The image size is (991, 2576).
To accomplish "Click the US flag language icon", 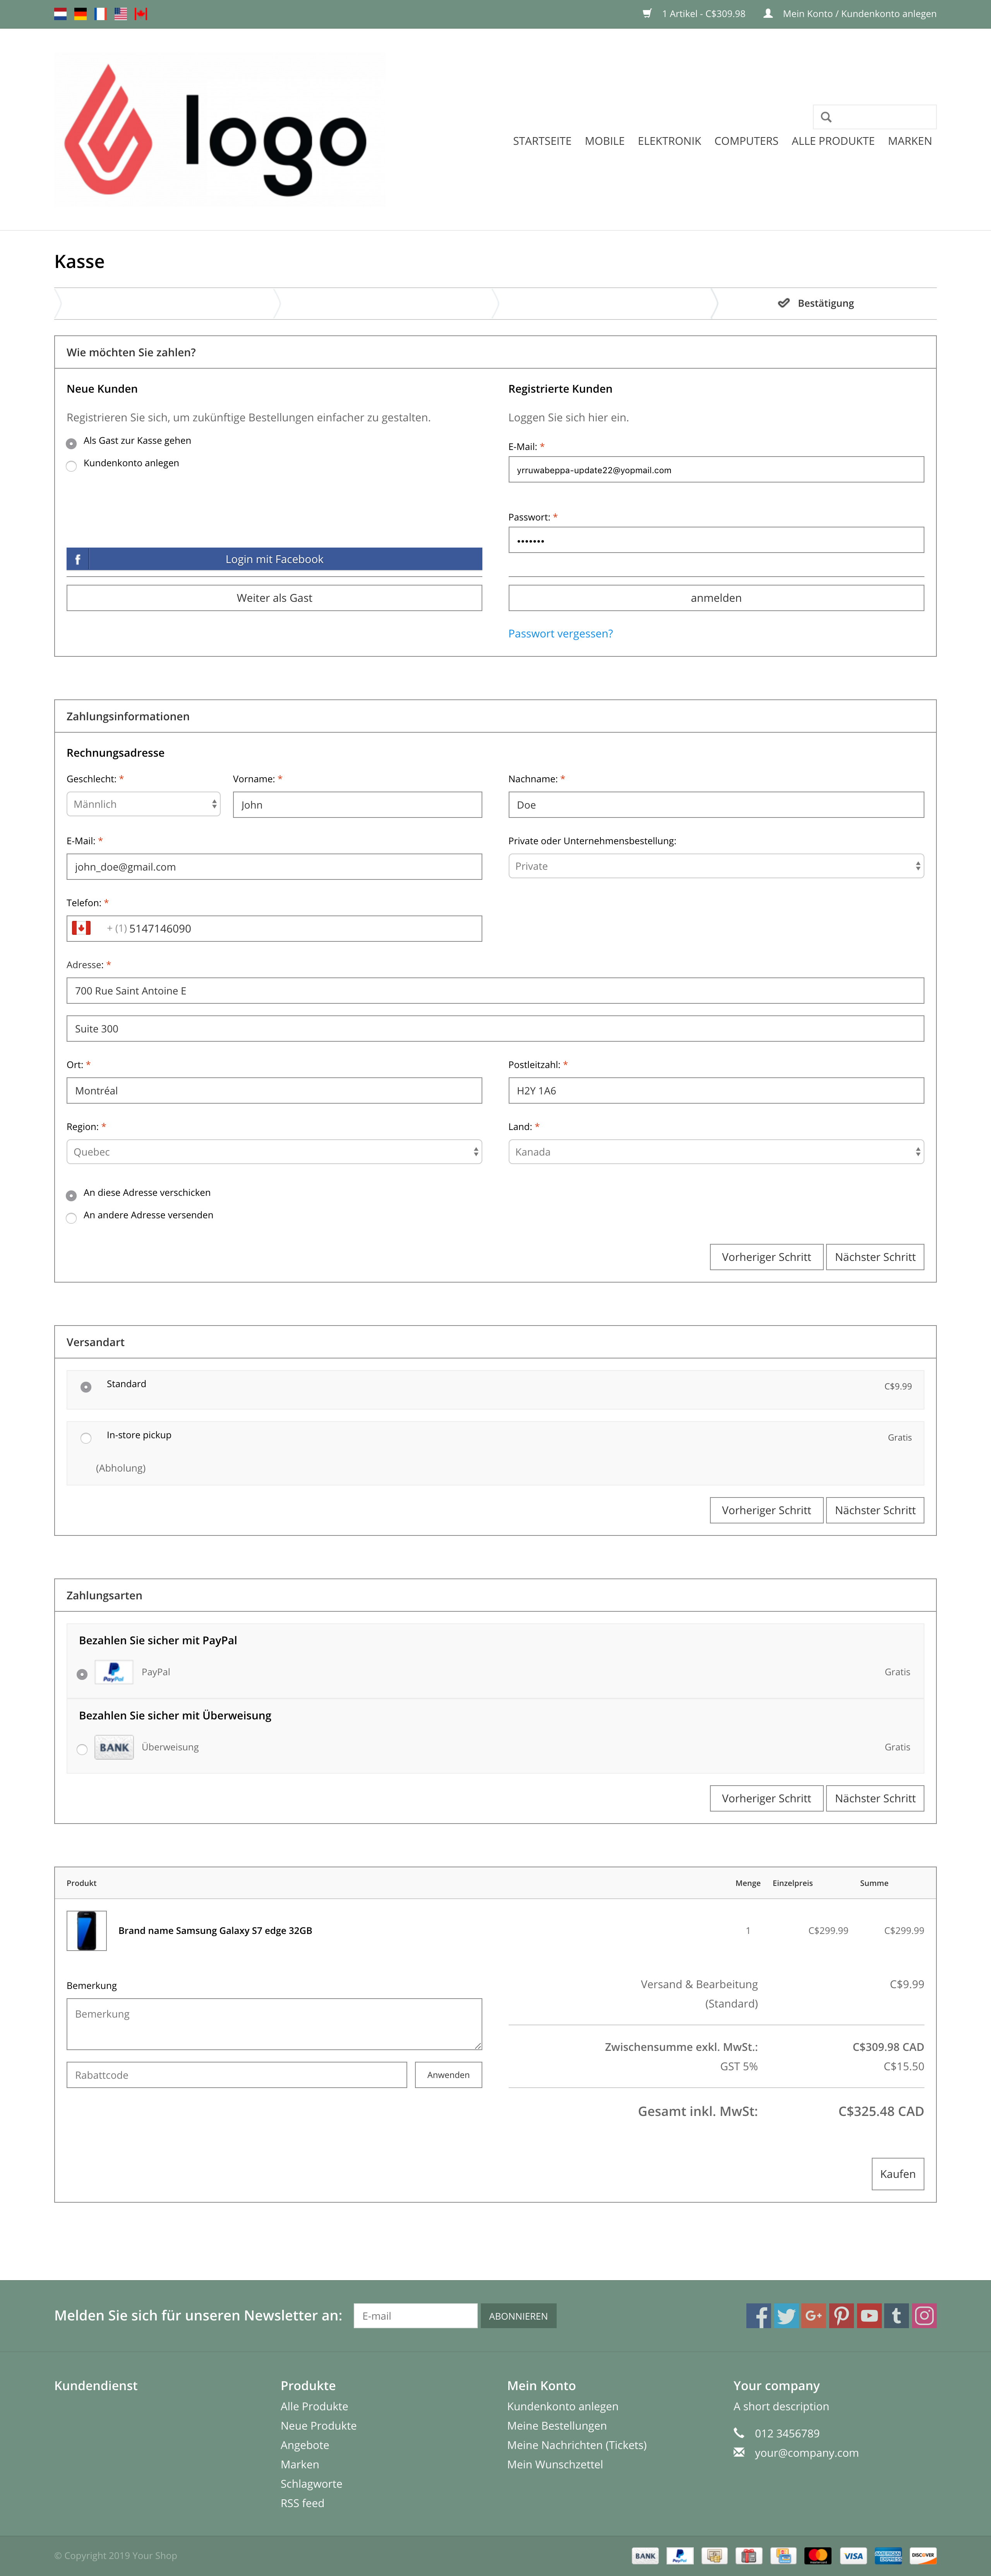I will [x=121, y=14].
